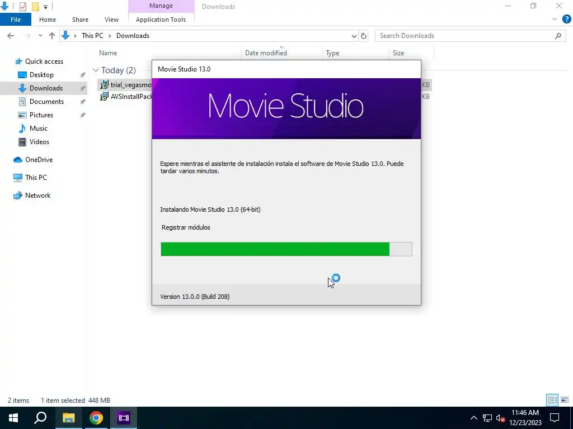This screenshot has width=573, height=429.
Task: Show hidden system tray icons
Action: (x=473, y=418)
